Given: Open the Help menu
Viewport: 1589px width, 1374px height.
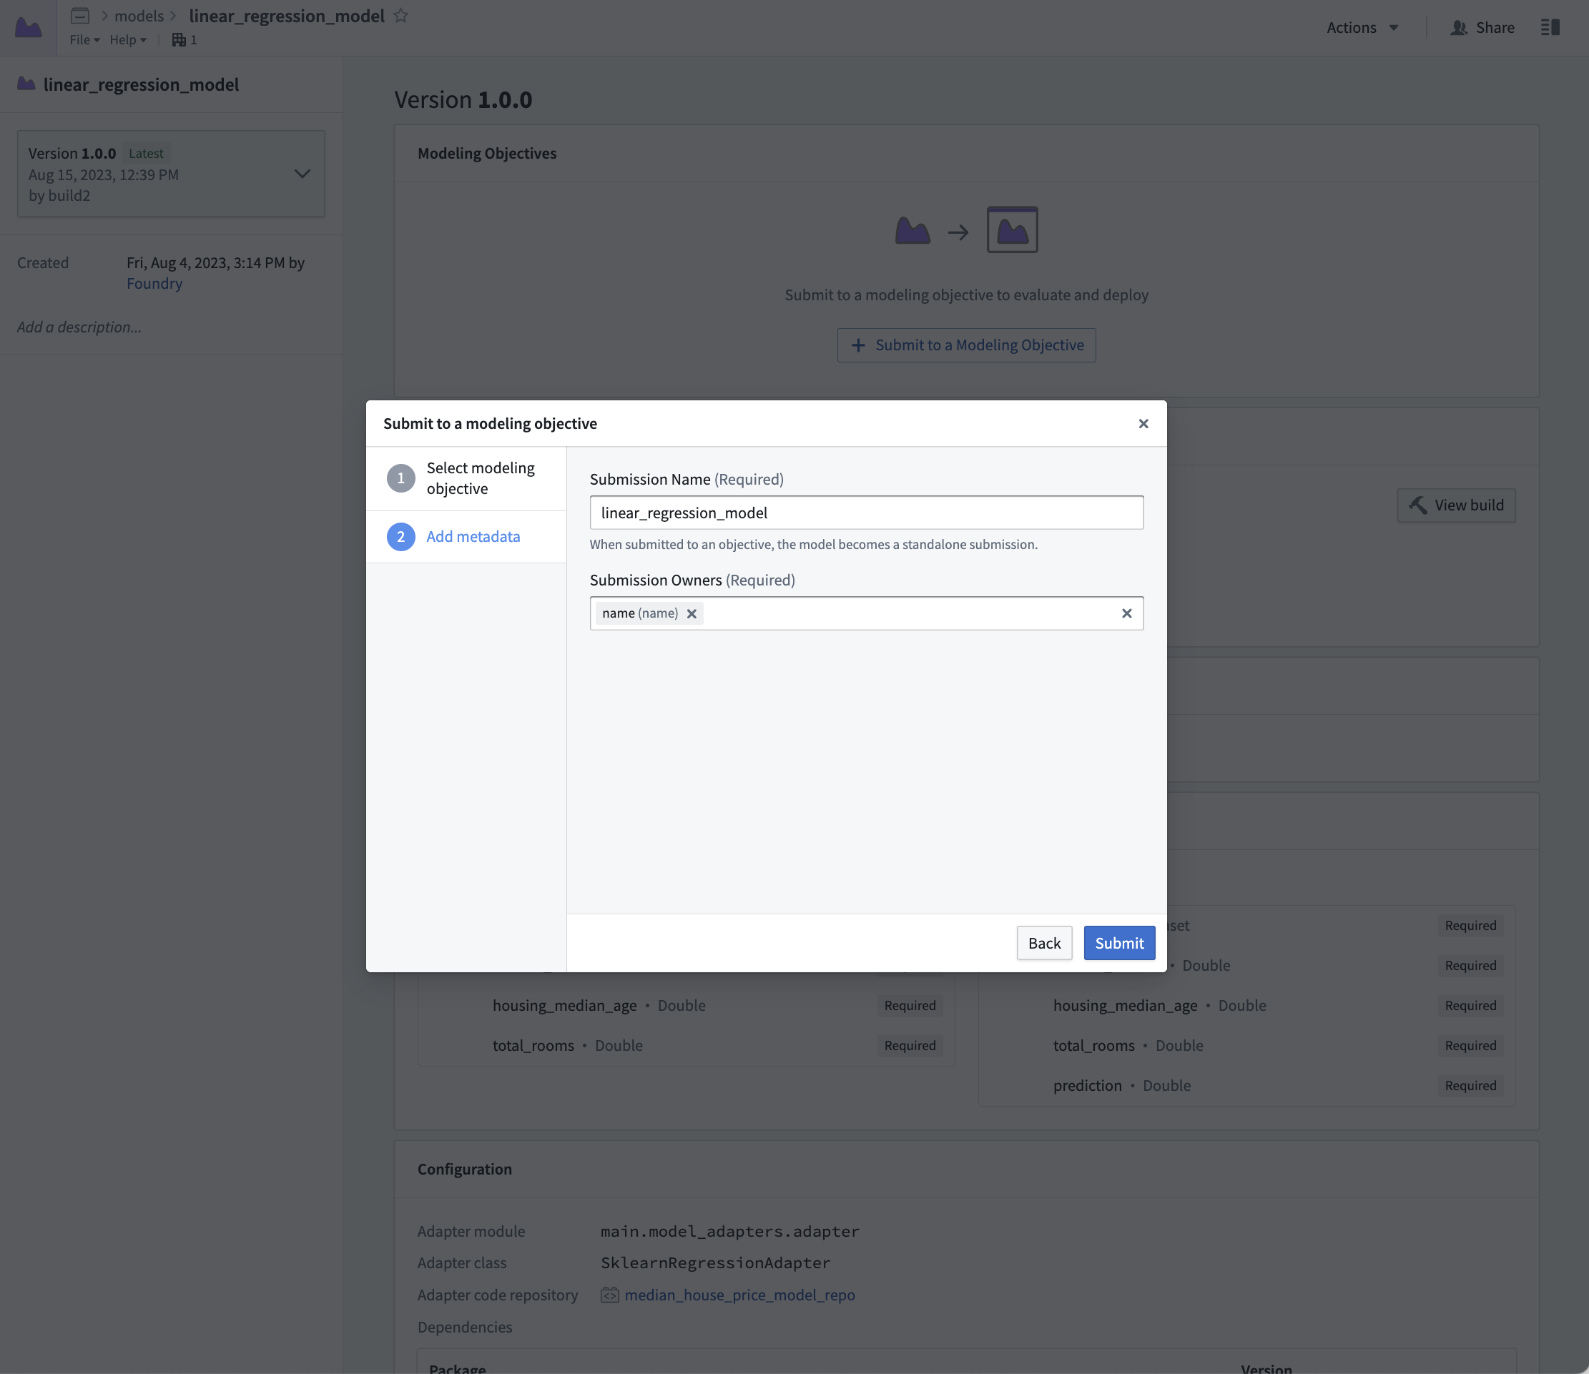Looking at the screenshot, I should click(x=127, y=40).
